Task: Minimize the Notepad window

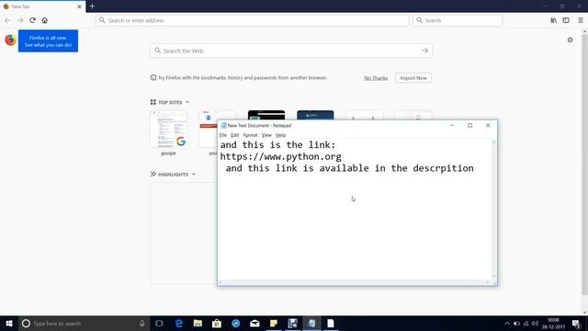Action: click(452, 125)
